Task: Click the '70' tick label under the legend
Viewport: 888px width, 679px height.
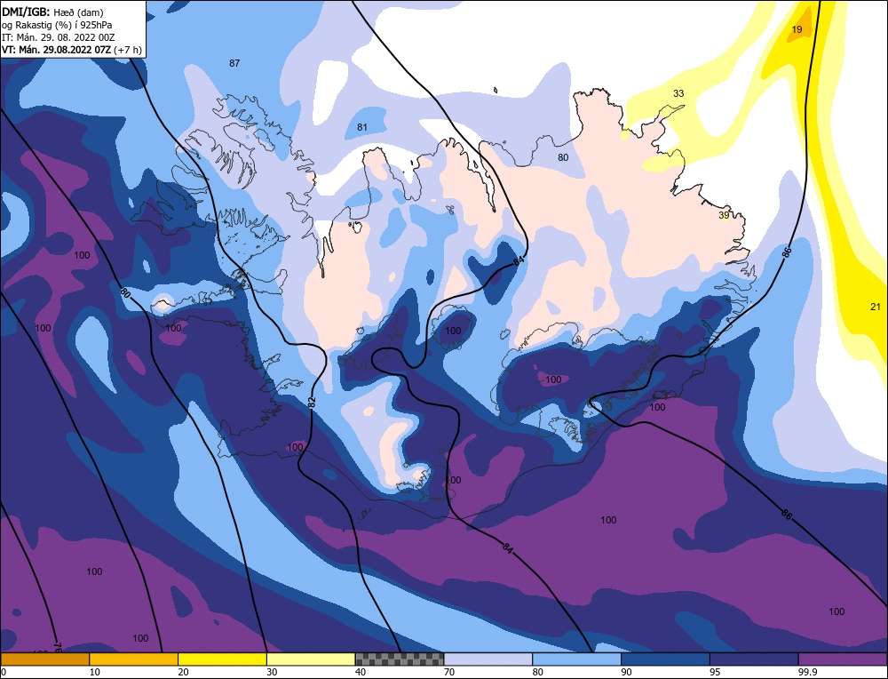Action: (449, 672)
